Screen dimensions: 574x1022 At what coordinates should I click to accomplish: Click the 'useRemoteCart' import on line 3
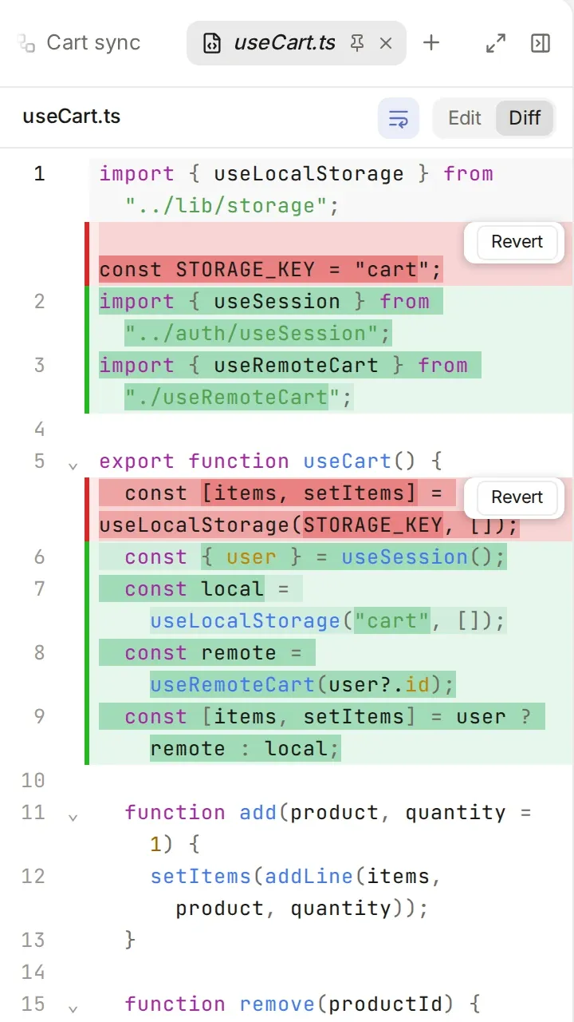point(296,366)
